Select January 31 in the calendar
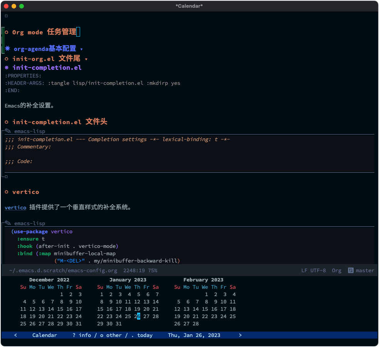The height and width of the screenshot is (347, 379). (119, 323)
